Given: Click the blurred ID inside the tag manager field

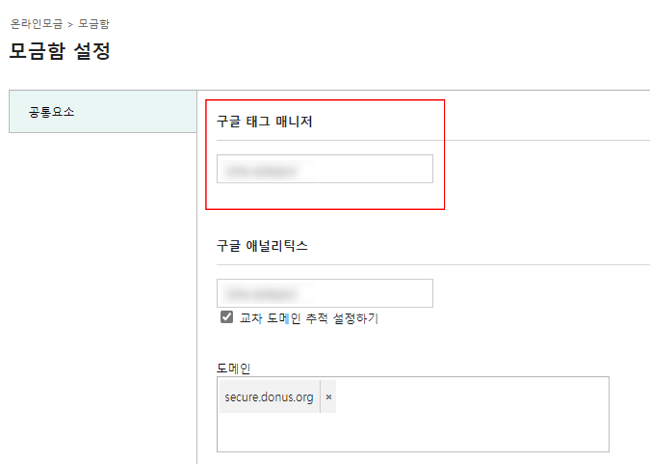Looking at the screenshot, I should point(262,170).
